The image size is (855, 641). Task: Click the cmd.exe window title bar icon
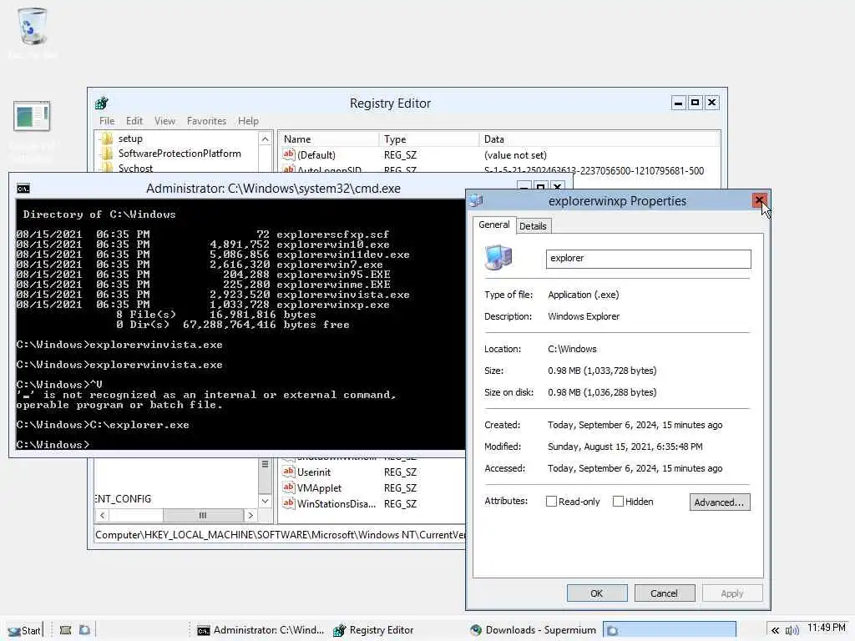click(x=23, y=189)
